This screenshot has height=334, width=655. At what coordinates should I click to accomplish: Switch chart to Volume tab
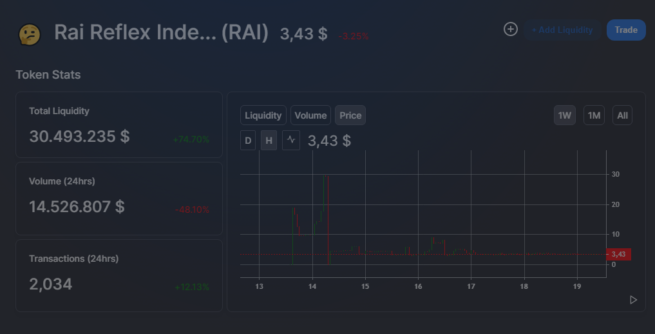310,115
